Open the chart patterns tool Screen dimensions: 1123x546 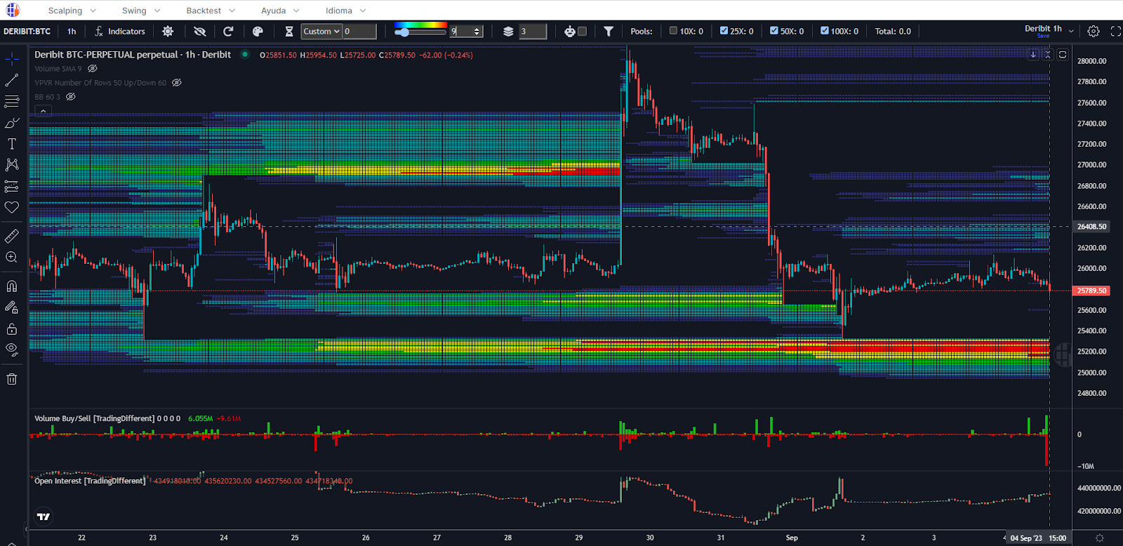click(x=12, y=165)
